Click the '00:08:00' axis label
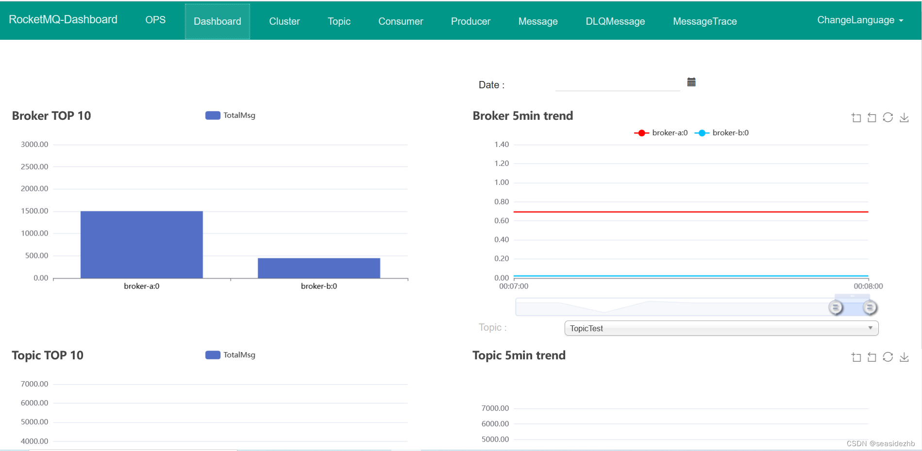The height and width of the screenshot is (451, 922). (x=868, y=286)
